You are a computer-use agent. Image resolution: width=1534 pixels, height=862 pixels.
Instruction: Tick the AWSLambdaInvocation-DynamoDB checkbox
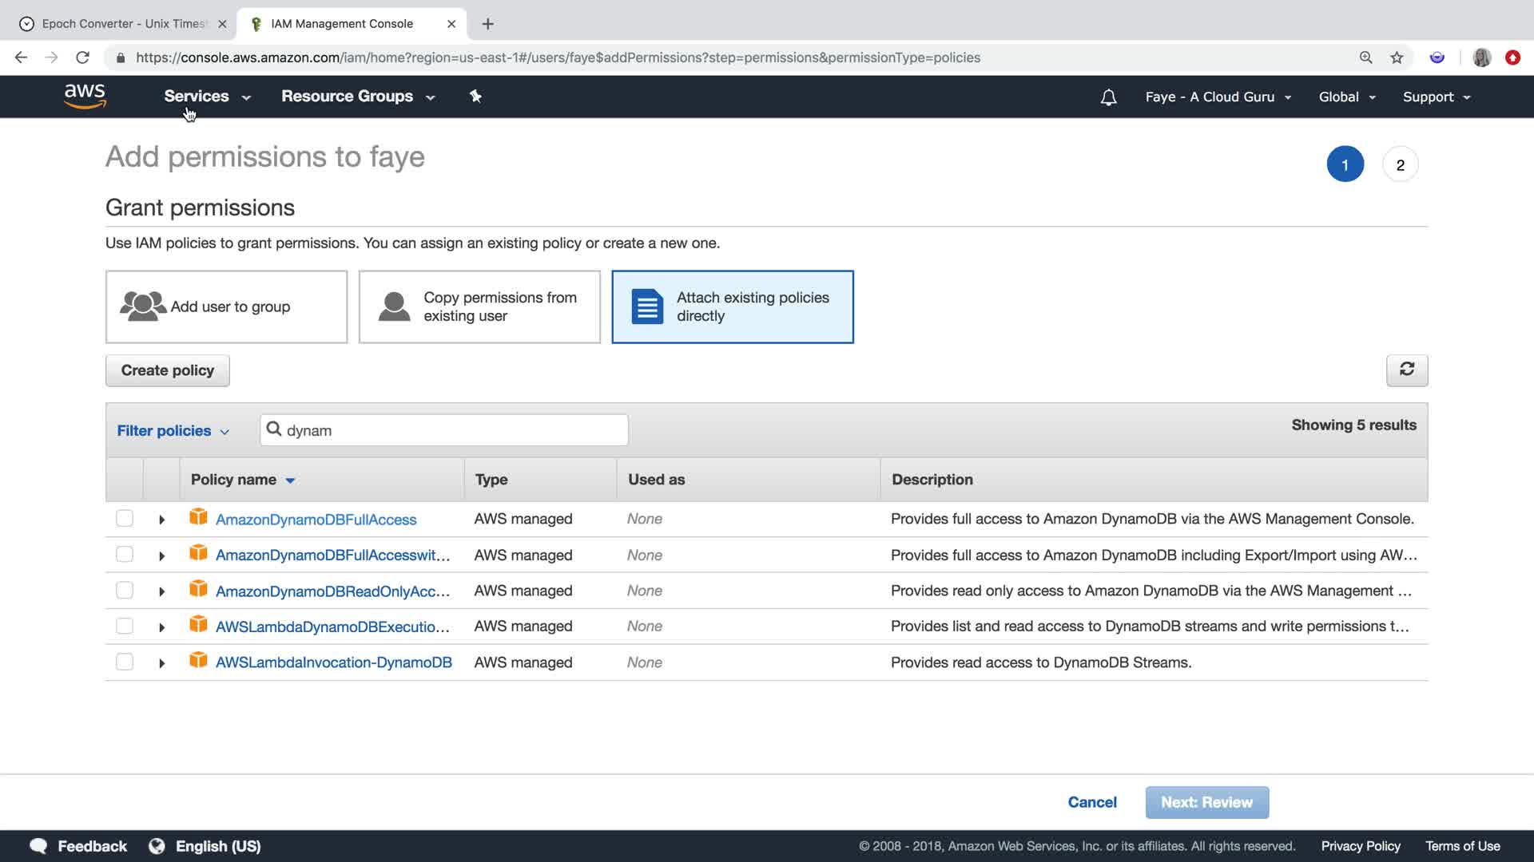[x=125, y=662]
